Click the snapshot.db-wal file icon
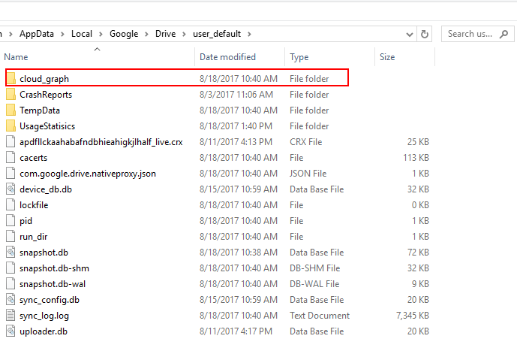 (x=11, y=284)
